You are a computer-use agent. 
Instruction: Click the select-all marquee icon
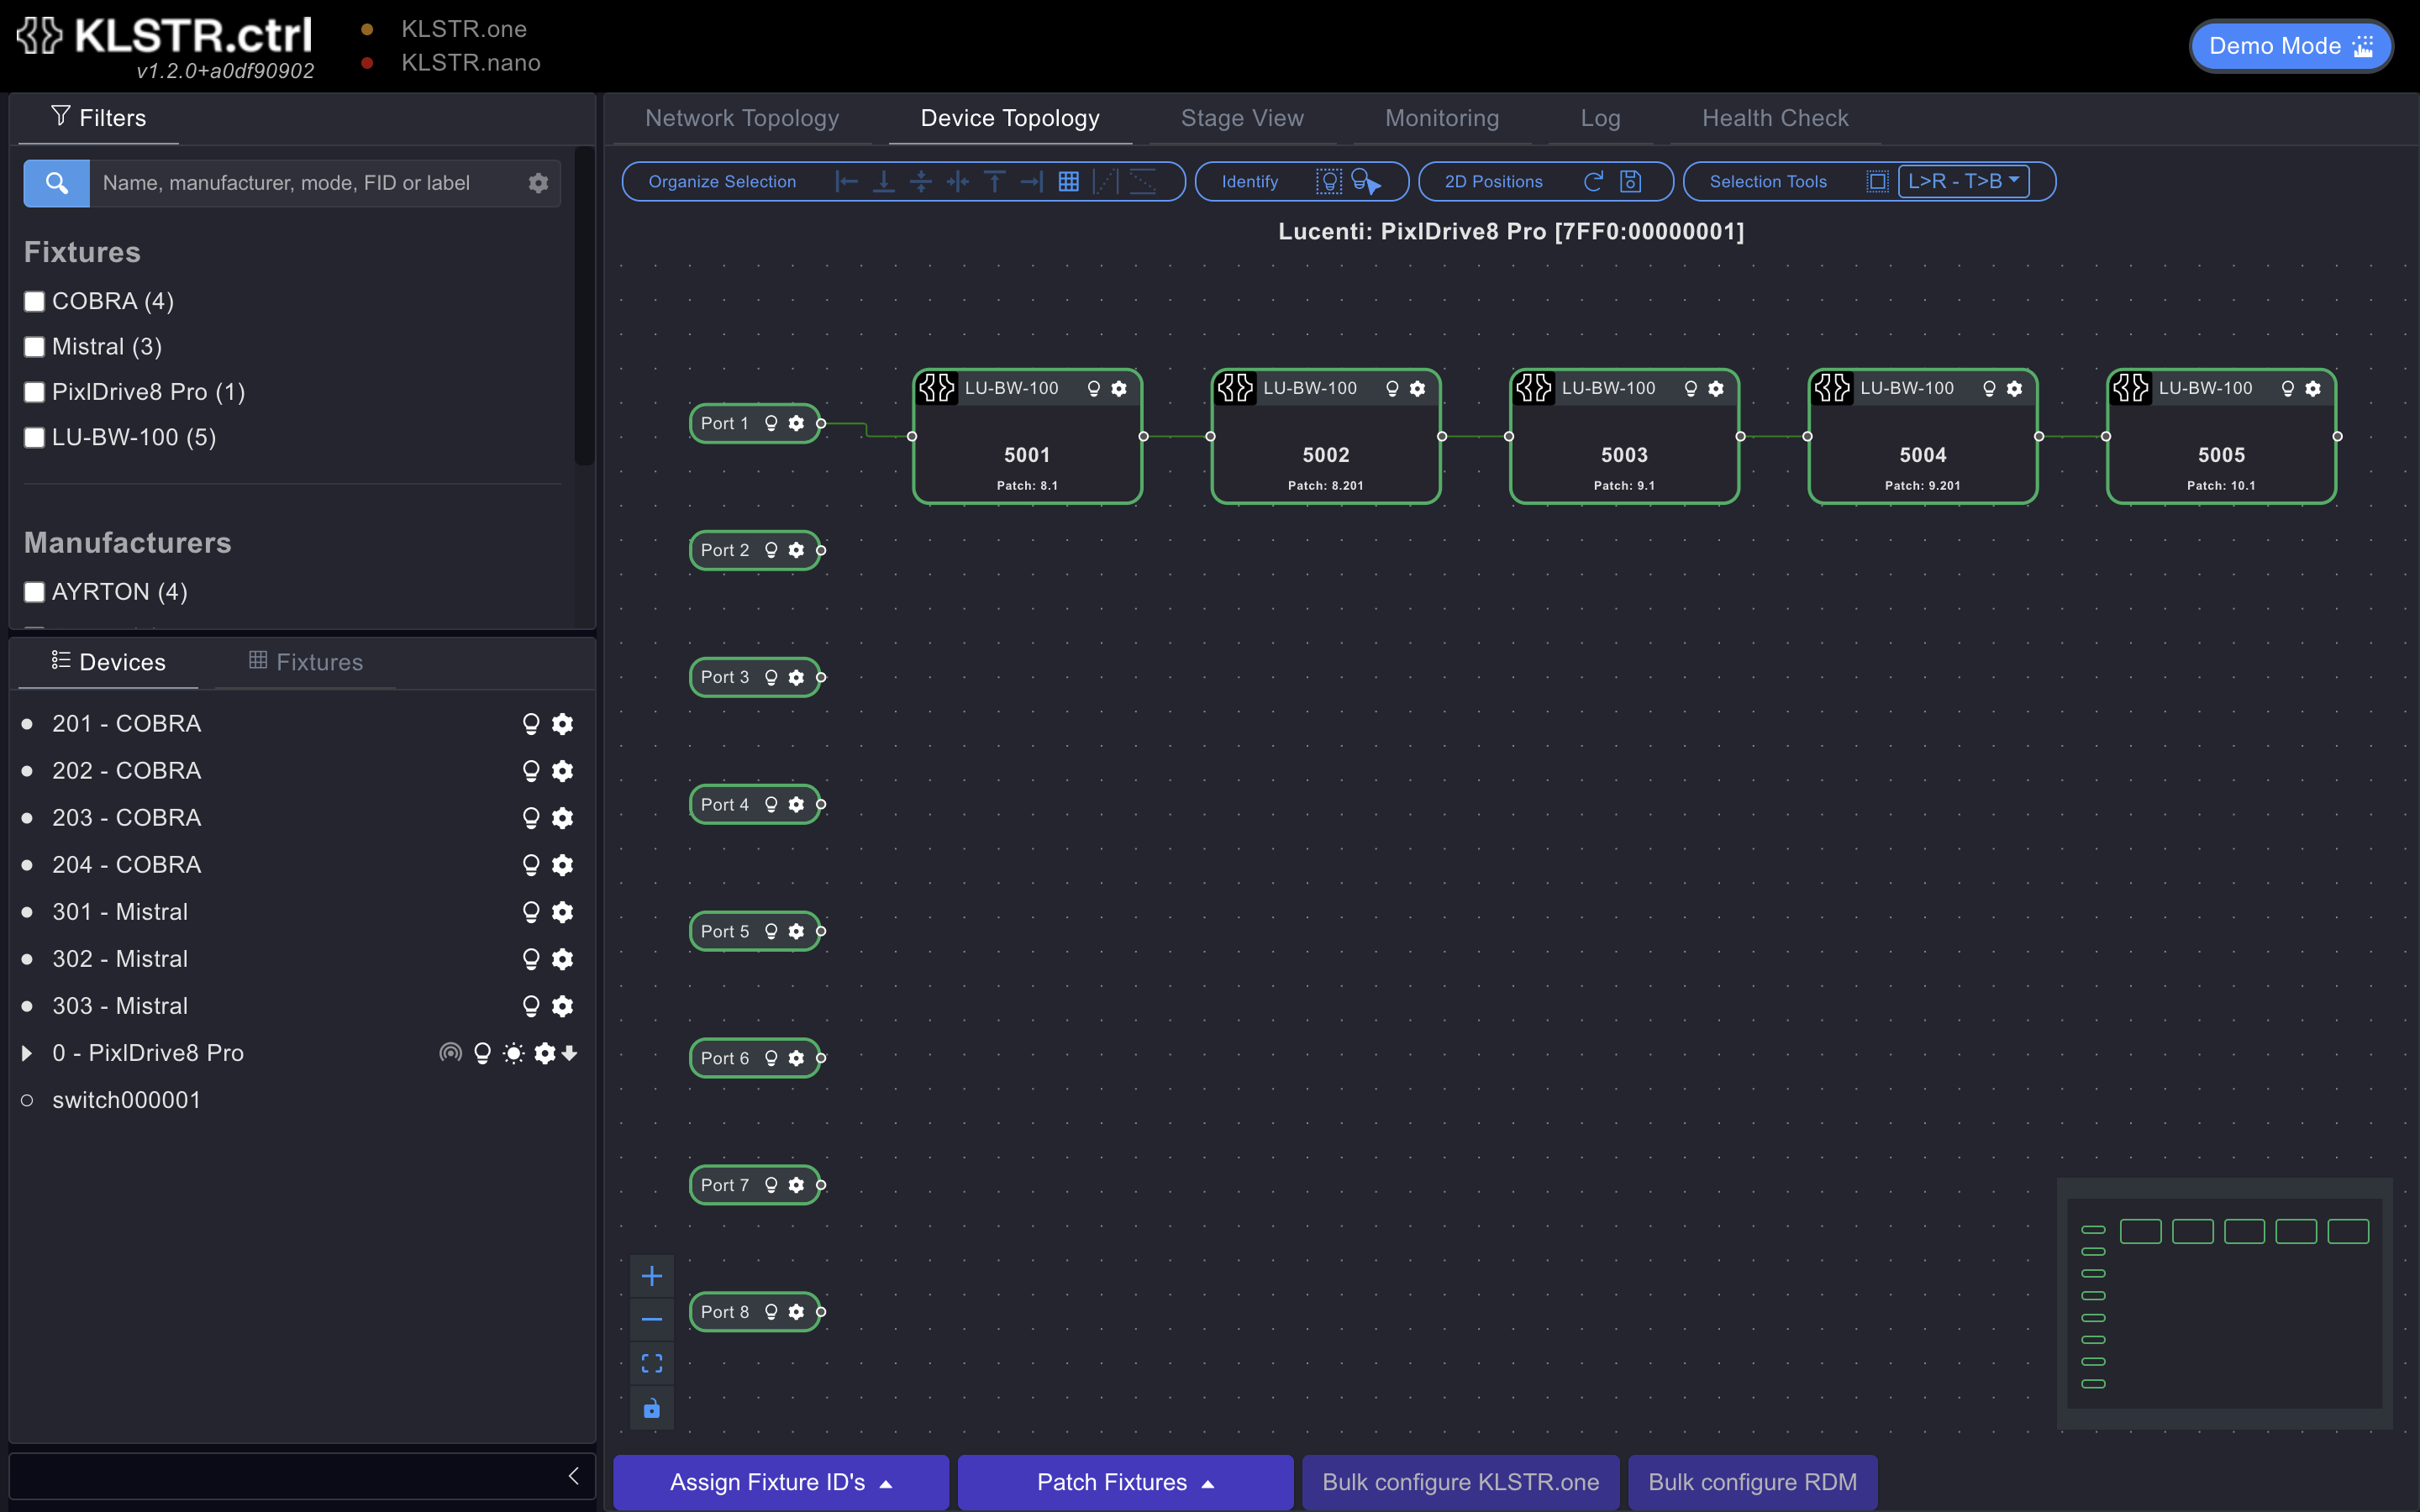point(1877,181)
